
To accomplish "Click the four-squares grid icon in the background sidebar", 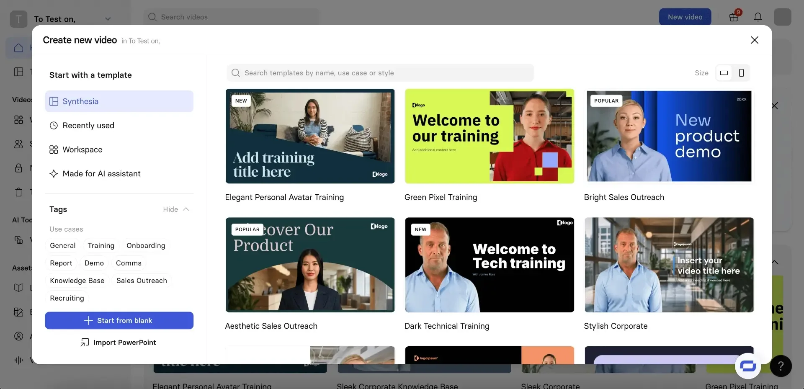I will tap(19, 120).
